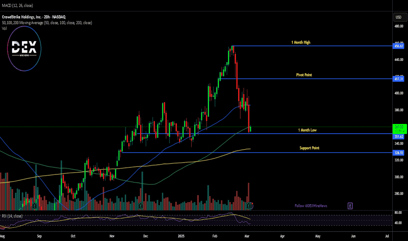The image size is (408, 241).
Task: Click the Mar label on time axis
Action: [247, 236]
